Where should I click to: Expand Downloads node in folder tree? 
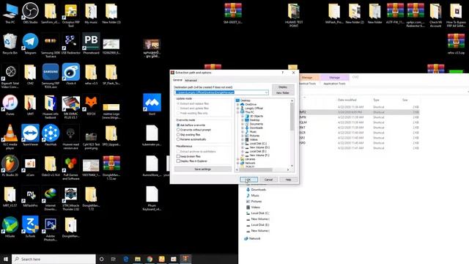pos(243,128)
